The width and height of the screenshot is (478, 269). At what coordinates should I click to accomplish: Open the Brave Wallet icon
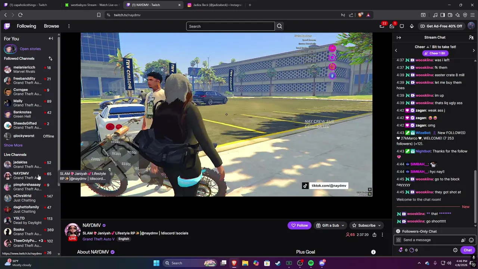pyautogui.click(x=450, y=15)
